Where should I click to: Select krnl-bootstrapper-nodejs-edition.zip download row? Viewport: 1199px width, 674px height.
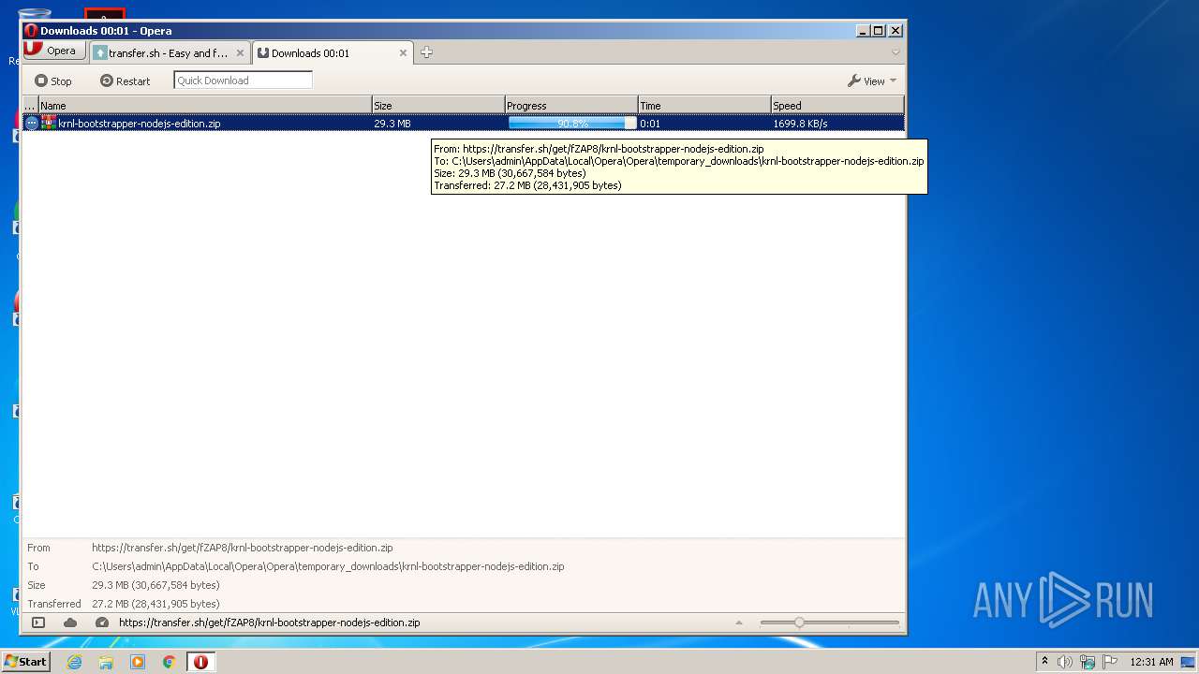464,123
